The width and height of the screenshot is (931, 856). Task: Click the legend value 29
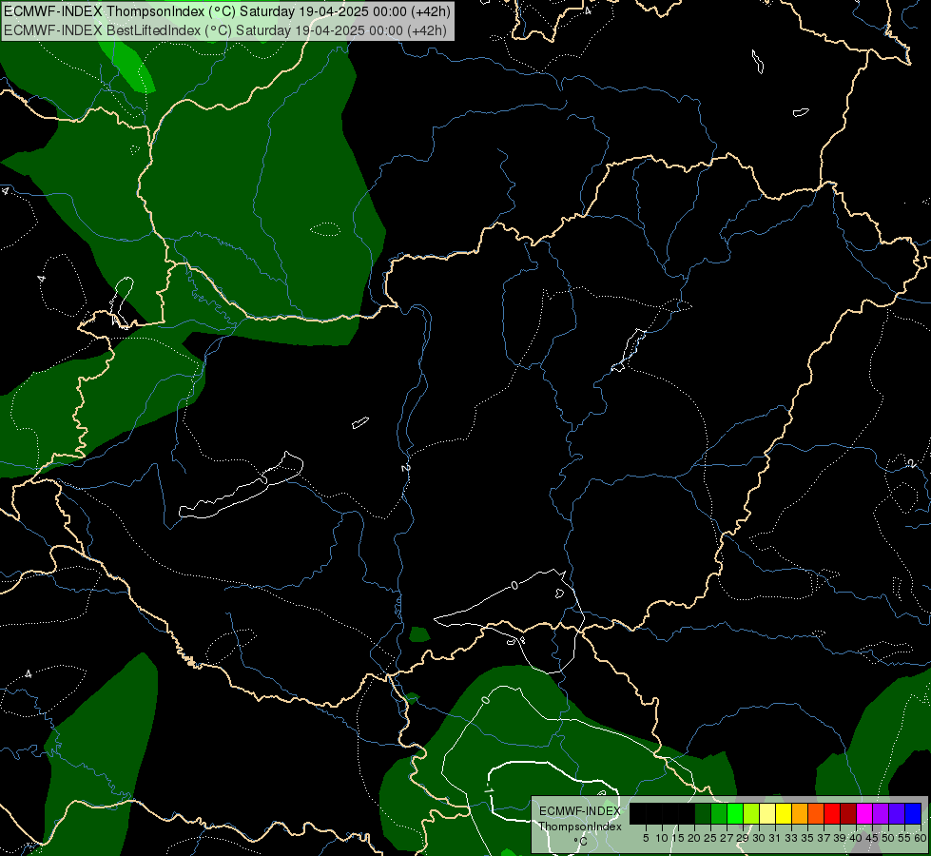point(743,838)
